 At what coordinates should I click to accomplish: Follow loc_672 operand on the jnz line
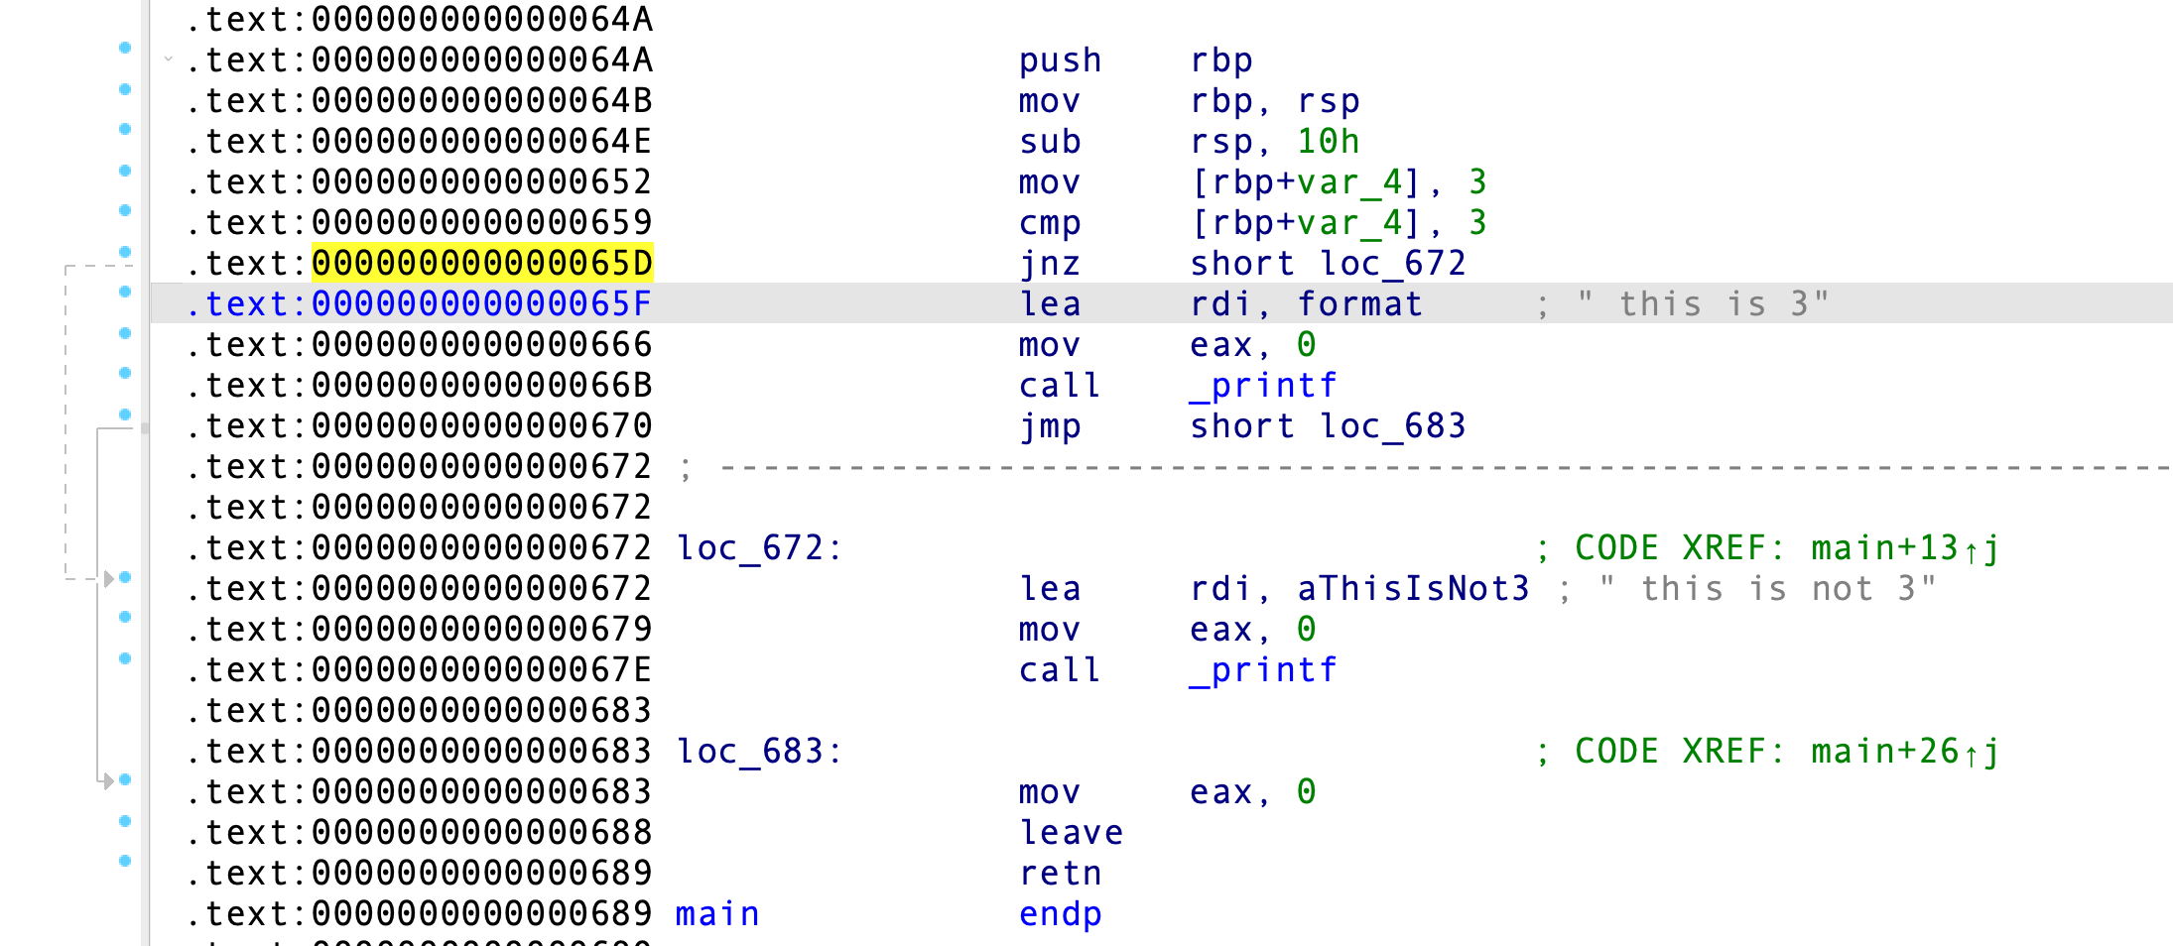[x=1393, y=264]
